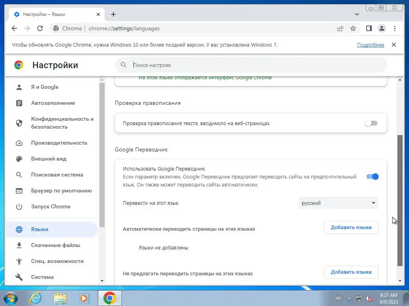Image resolution: width=409 pixels, height=306 pixels.
Task: Click the main scrollbar up arrow
Action: 400,80
